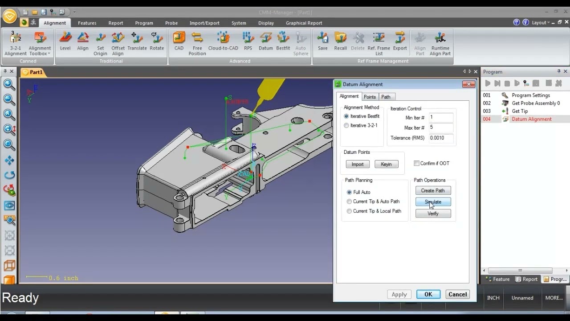Click the Min Iter # input field
570x321 pixels.
tap(441, 117)
